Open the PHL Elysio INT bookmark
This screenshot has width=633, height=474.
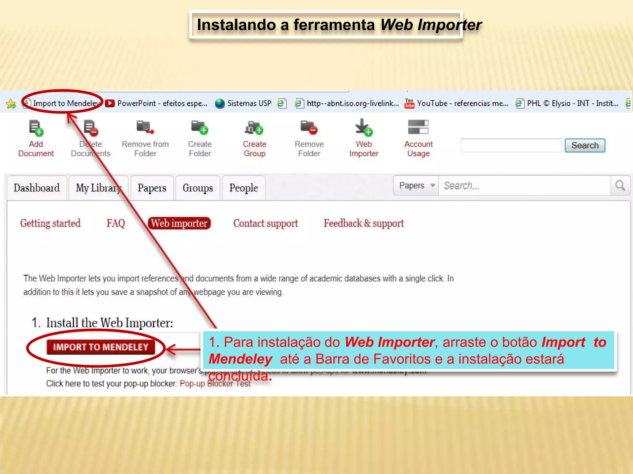(x=567, y=103)
